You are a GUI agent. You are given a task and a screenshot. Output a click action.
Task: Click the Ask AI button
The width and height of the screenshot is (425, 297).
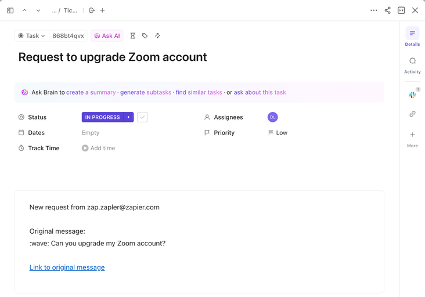[107, 36]
